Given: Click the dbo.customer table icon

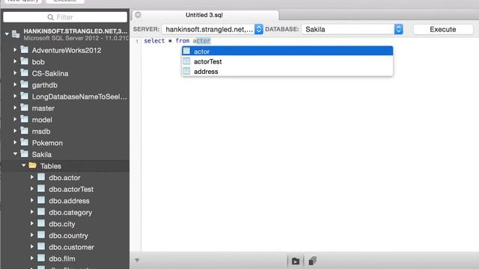Looking at the screenshot, I should click(41, 247).
